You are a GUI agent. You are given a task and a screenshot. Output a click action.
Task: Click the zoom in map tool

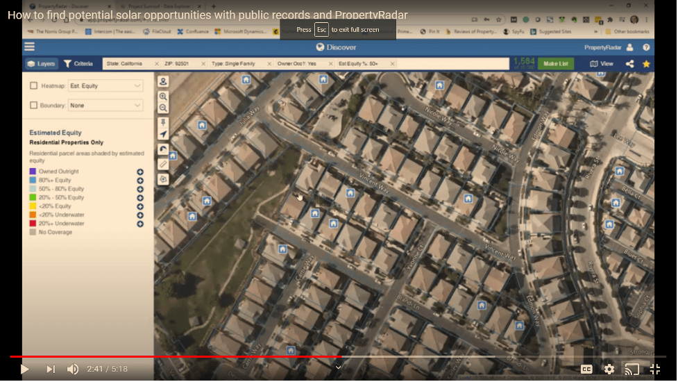click(x=163, y=96)
